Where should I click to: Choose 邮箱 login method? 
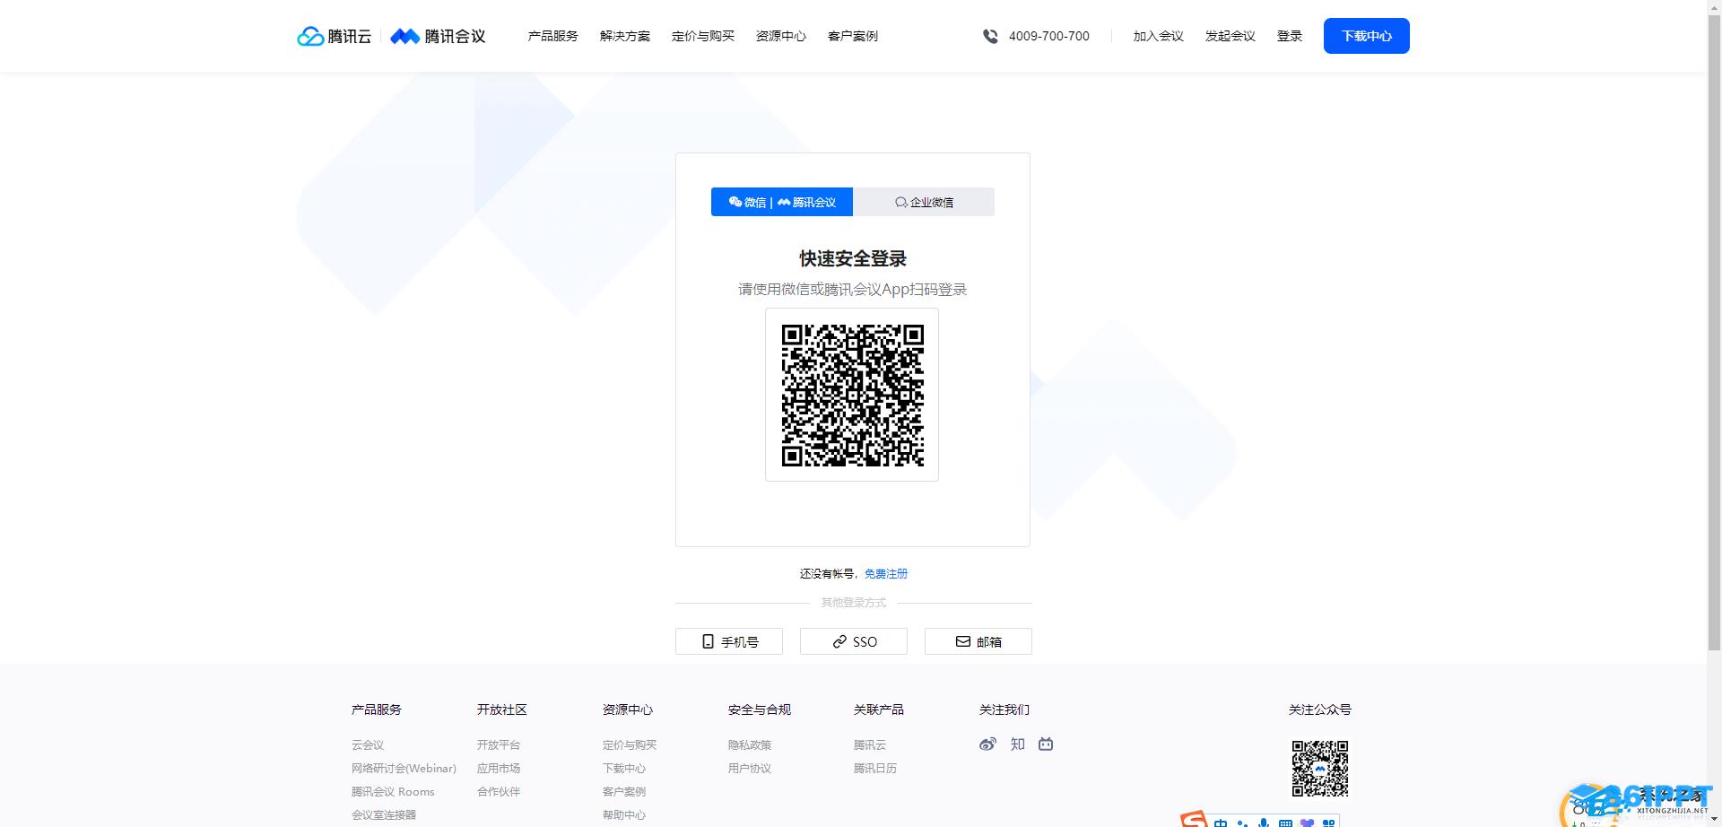(x=978, y=641)
